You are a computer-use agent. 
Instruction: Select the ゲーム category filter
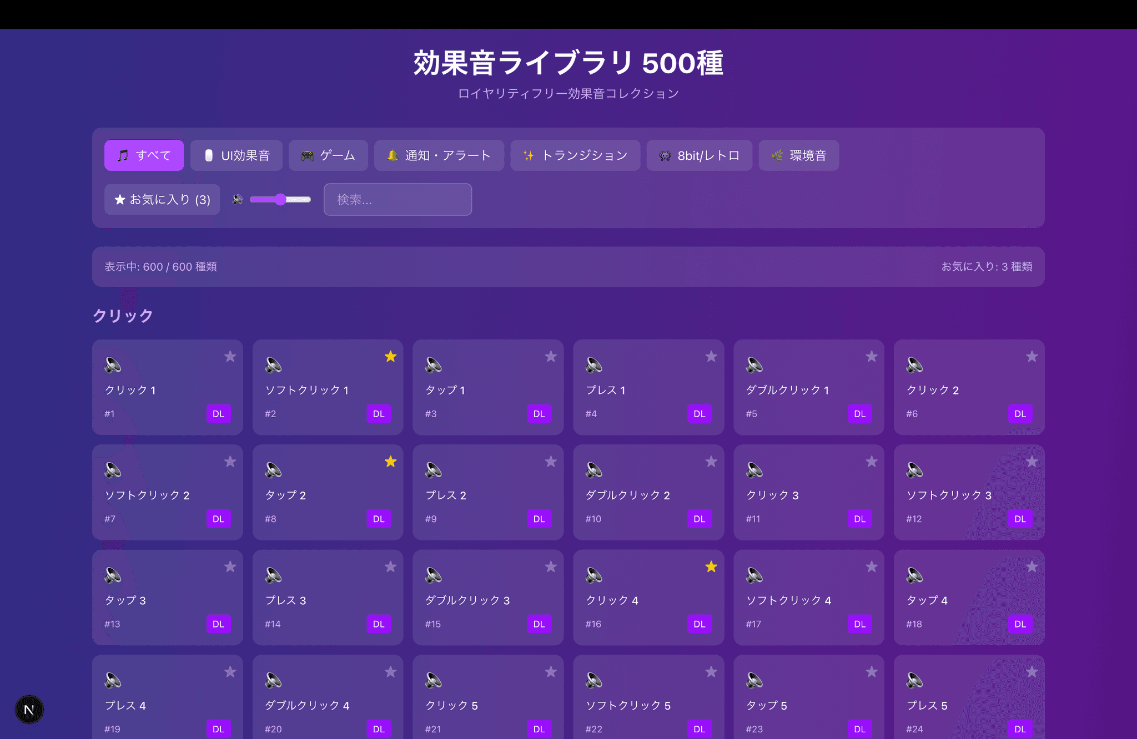[329, 155]
